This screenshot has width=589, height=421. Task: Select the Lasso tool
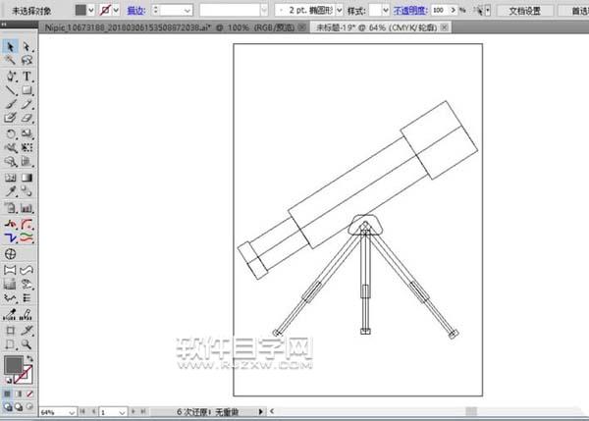(x=27, y=60)
